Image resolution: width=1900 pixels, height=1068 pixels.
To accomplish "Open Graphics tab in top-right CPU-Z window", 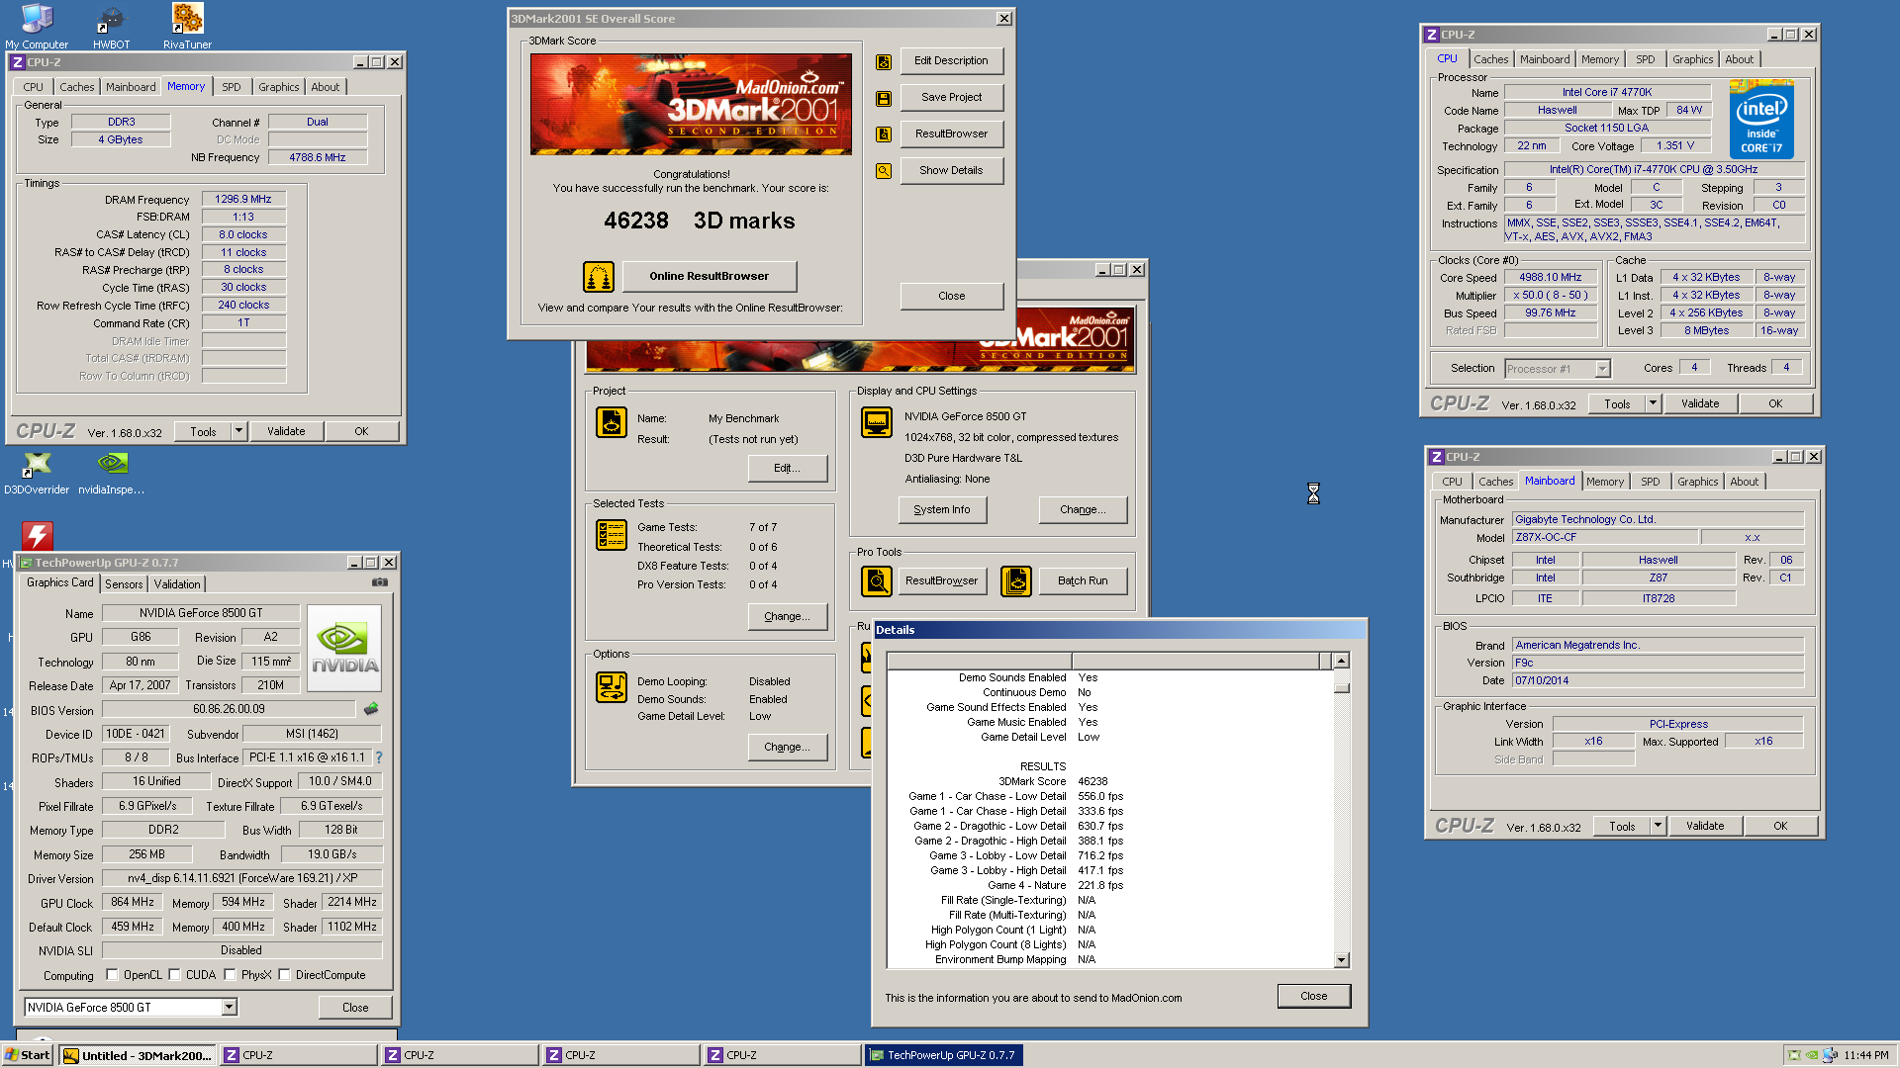I will tap(1692, 59).
